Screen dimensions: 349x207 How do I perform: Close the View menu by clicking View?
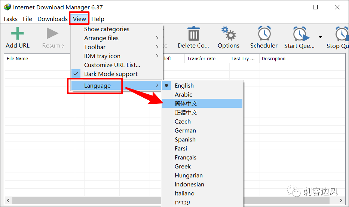(79, 19)
